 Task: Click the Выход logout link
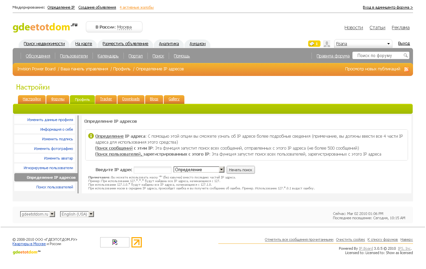(x=404, y=43)
